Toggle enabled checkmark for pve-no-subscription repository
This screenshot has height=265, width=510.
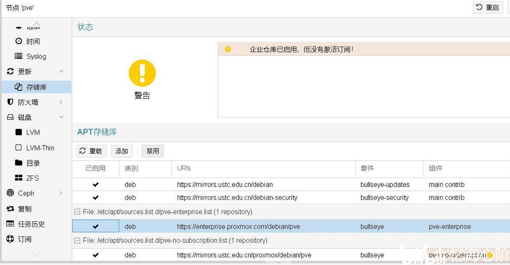click(x=96, y=255)
